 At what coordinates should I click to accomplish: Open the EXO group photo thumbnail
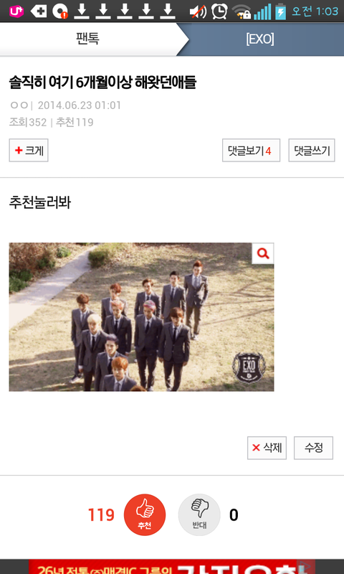(141, 317)
